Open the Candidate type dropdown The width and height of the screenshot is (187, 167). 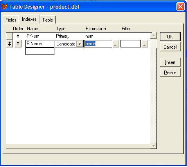[x=79, y=44]
